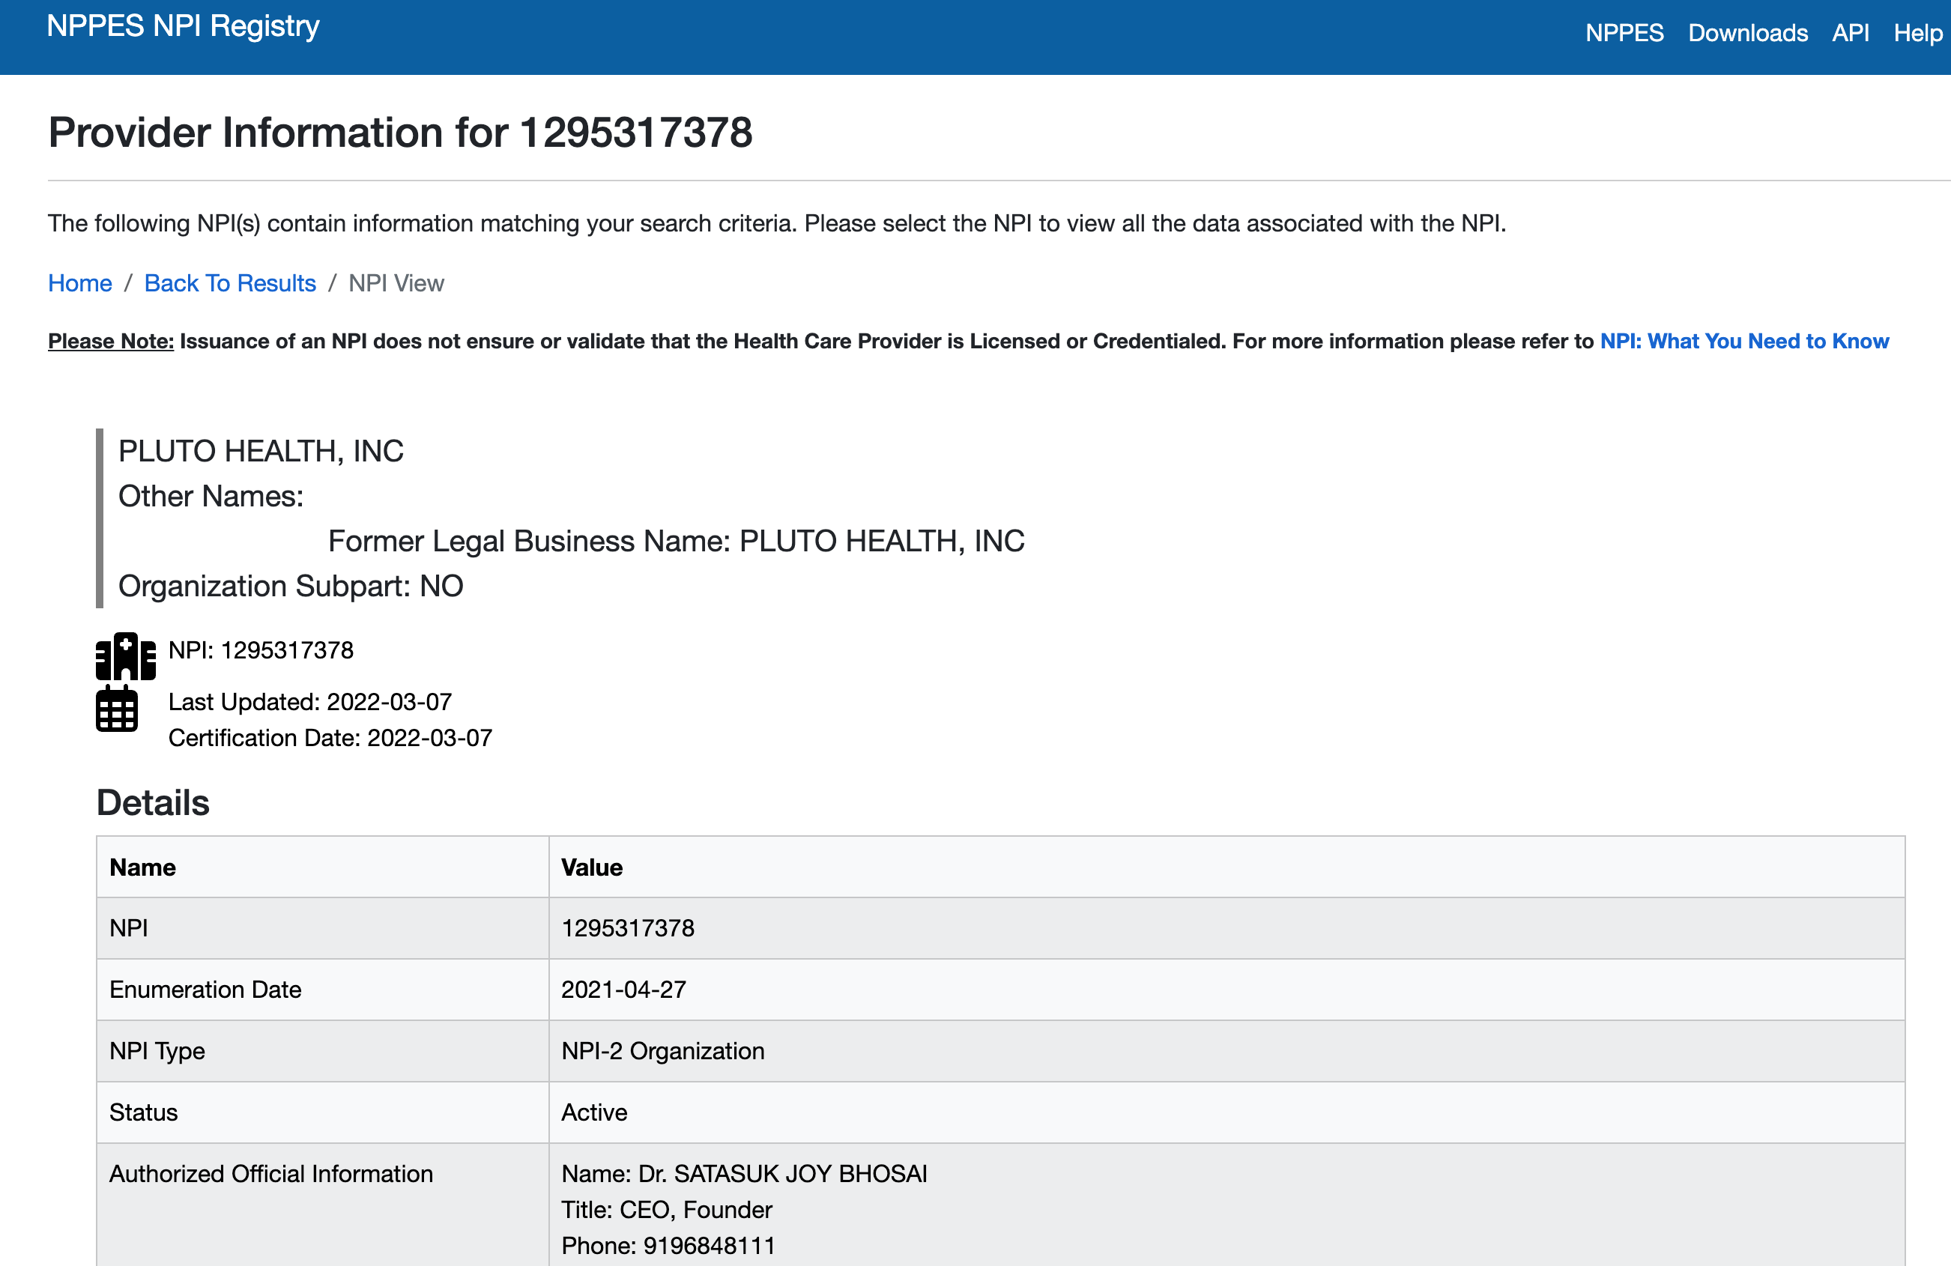The width and height of the screenshot is (1951, 1266).
Task: Click the Enumeration Date row label
Action: [205, 989]
